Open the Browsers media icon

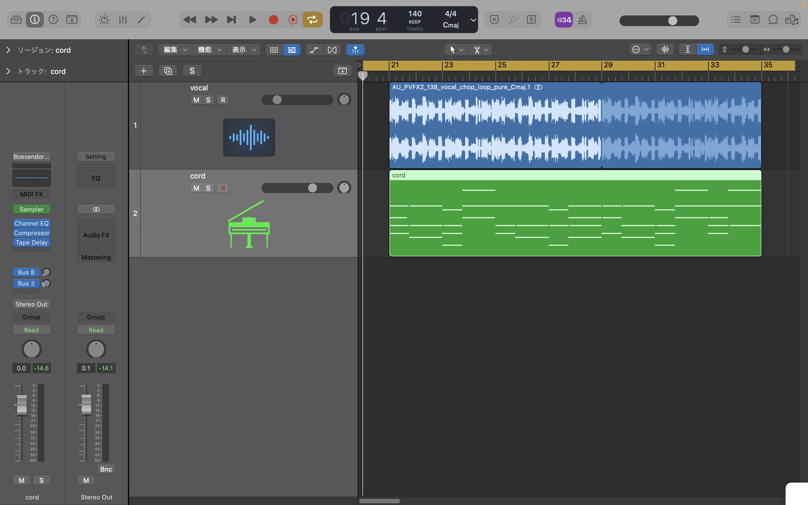coord(792,20)
